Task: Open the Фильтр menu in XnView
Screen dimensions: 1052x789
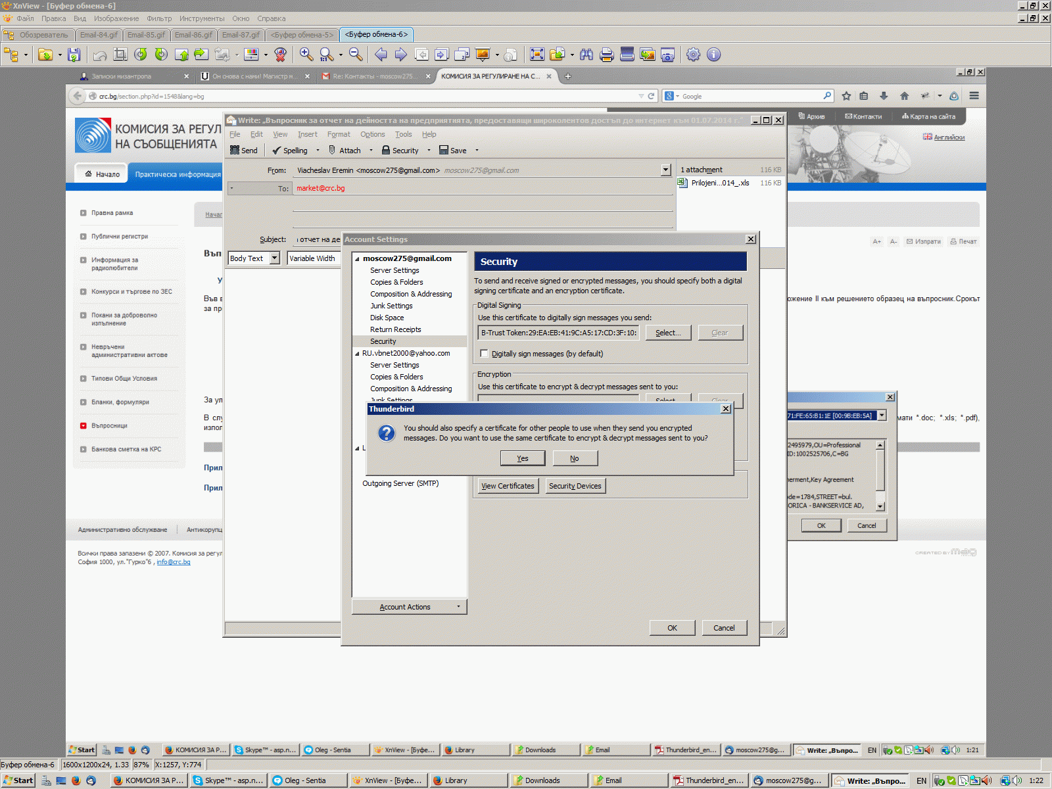Action: pyautogui.click(x=159, y=18)
